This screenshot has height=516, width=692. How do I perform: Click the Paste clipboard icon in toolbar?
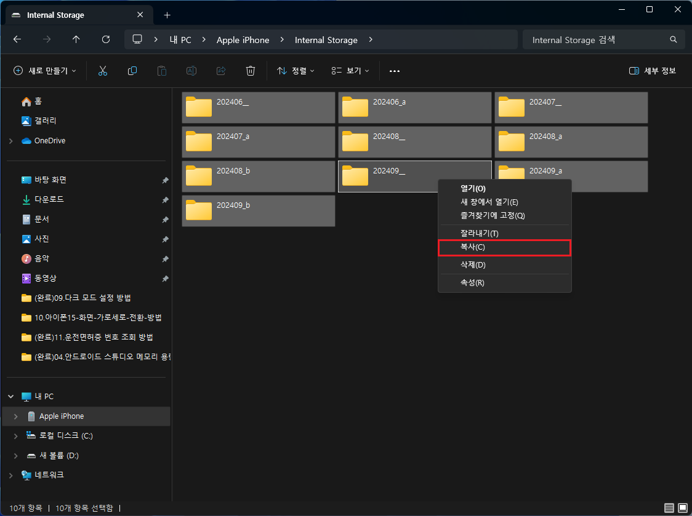tap(162, 71)
